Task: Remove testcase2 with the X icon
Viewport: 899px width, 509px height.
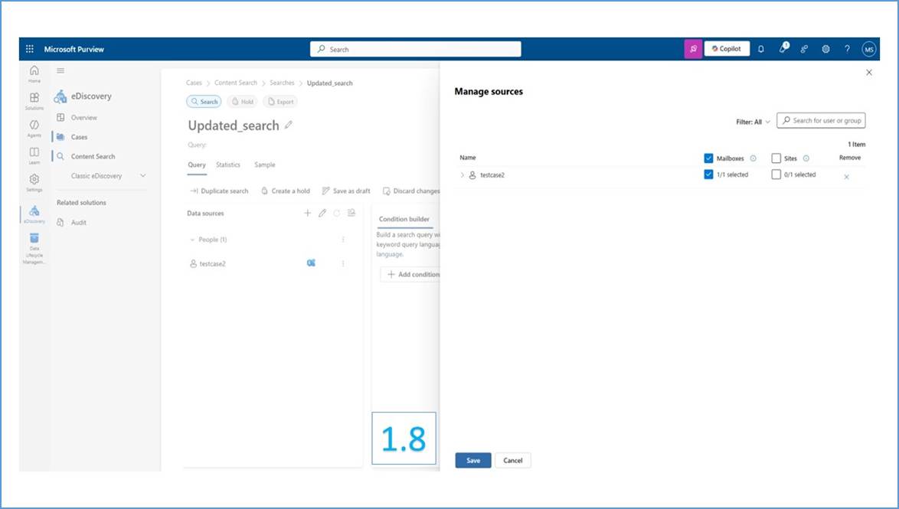Action: point(846,177)
